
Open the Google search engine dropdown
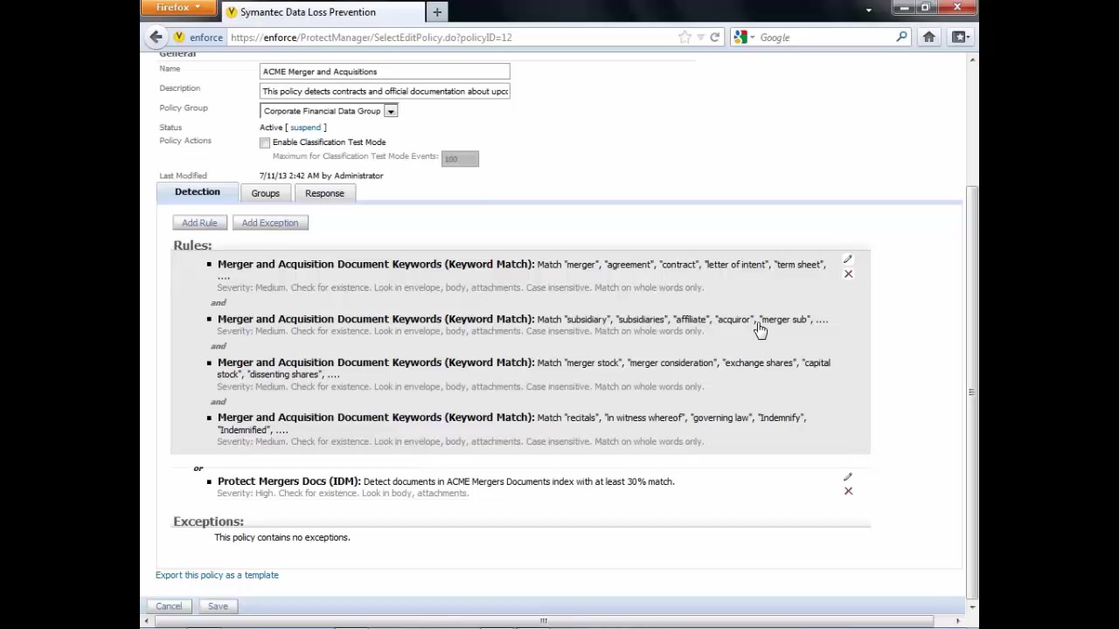coord(745,38)
